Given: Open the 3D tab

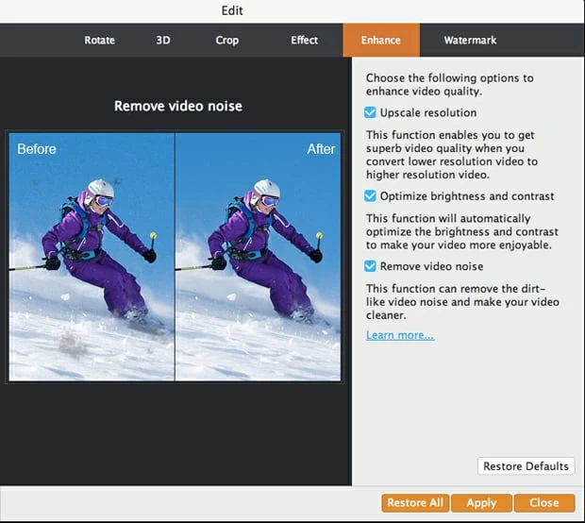Looking at the screenshot, I should click(x=163, y=41).
